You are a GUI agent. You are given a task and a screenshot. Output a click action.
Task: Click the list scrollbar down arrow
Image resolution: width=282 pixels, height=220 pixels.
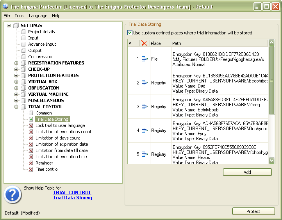pos(271,160)
